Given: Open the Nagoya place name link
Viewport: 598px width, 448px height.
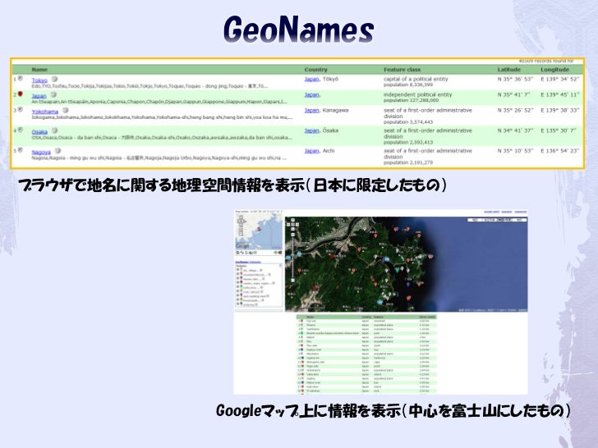Looking at the screenshot, I should pyautogui.click(x=41, y=152).
